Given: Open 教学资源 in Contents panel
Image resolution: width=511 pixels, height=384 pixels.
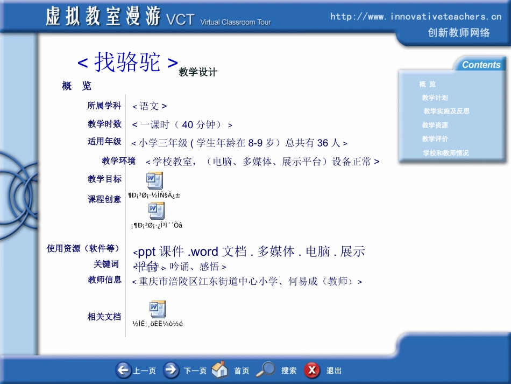Looking at the screenshot, I should [x=435, y=125].
